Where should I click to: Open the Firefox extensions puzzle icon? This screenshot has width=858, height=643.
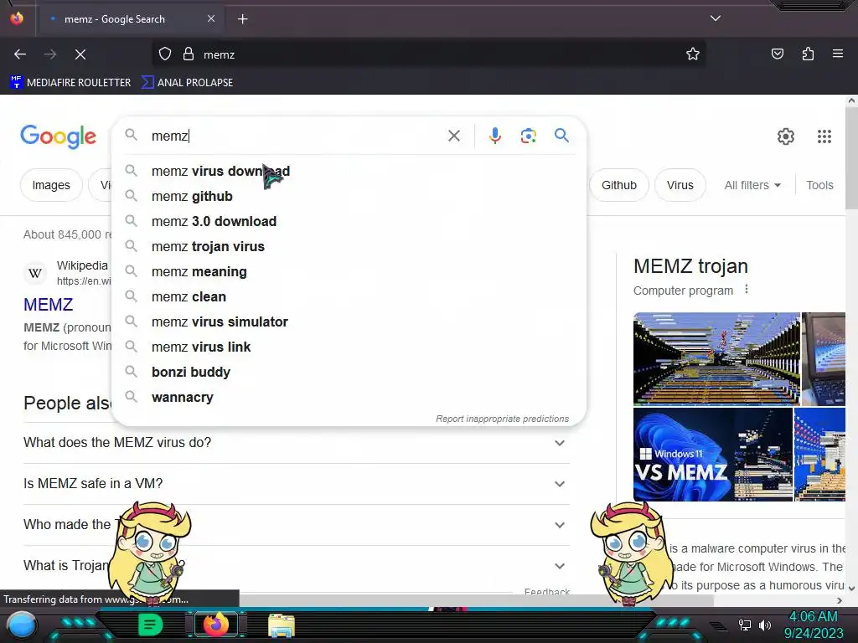[808, 54]
